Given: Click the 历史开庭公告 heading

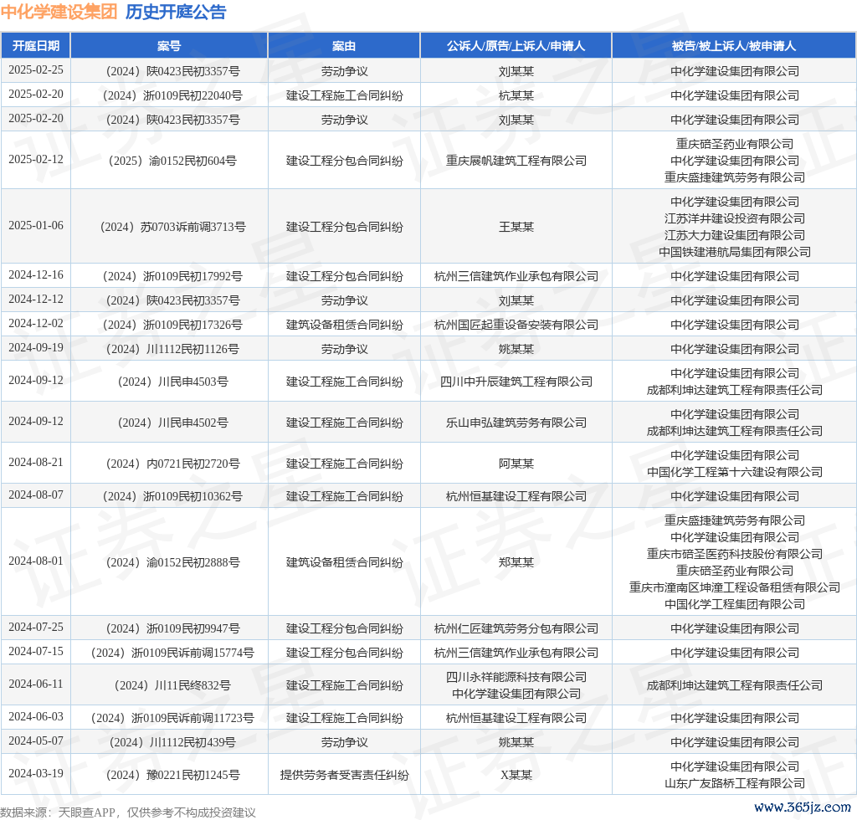Looking at the screenshot, I should tap(176, 12).
